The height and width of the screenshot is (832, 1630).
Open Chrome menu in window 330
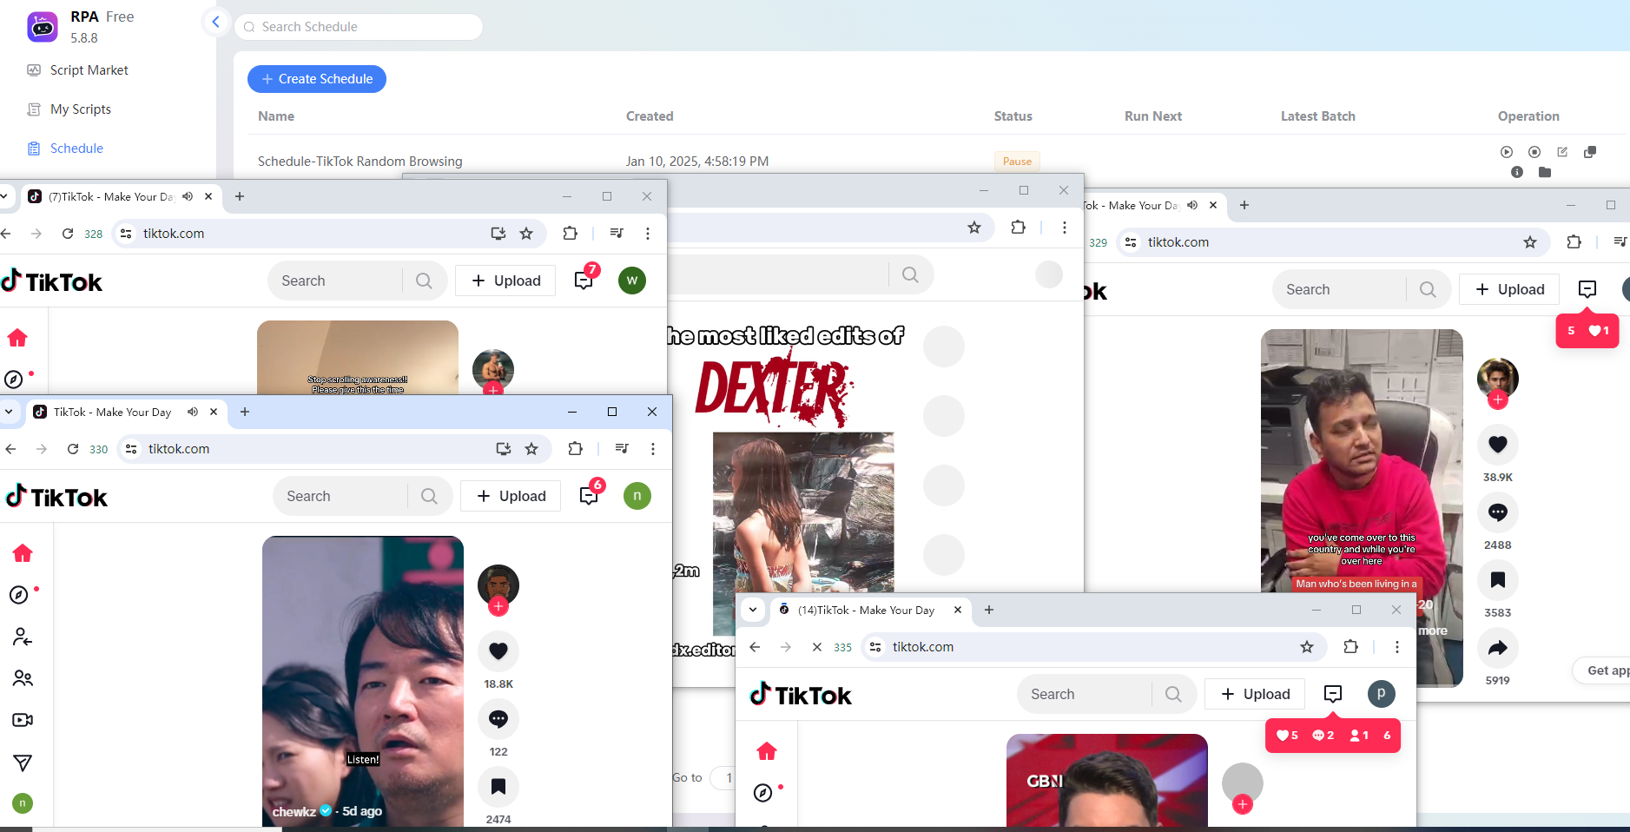coord(653,449)
